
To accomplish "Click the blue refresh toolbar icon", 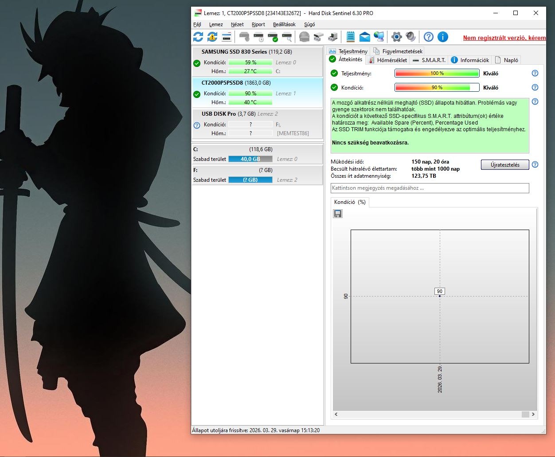I will click(x=198, y=37).
